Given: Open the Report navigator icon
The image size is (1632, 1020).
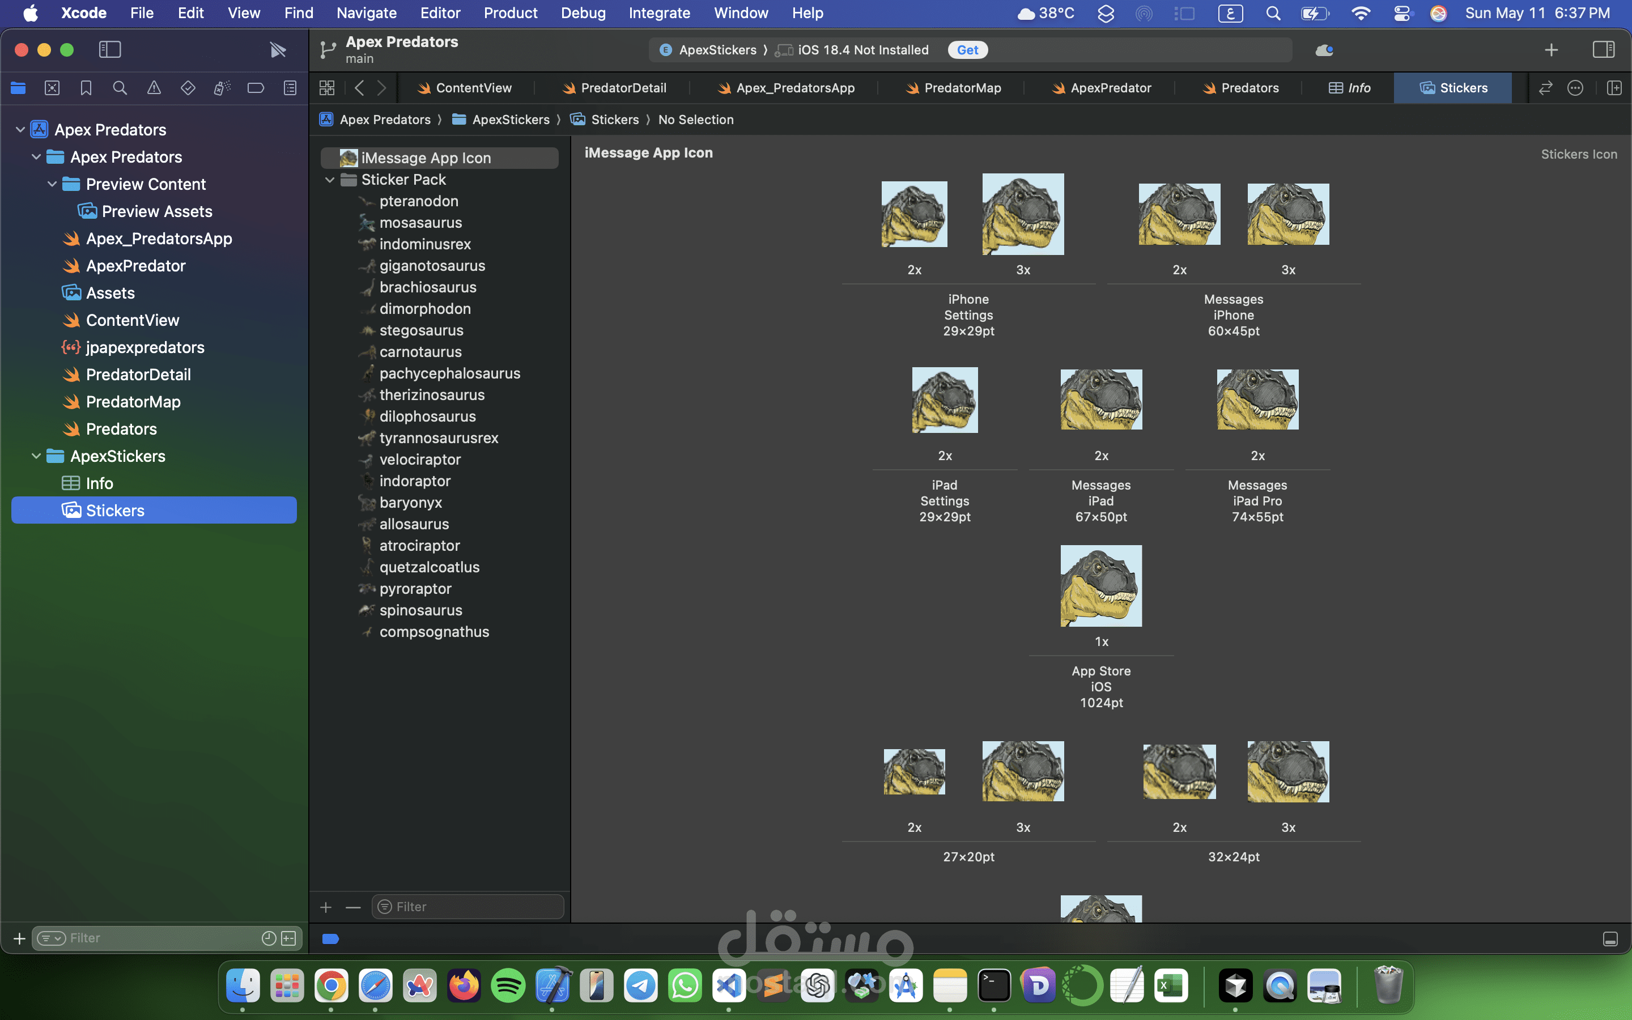Looking at the screenshot, I should [x=290, y=88].
